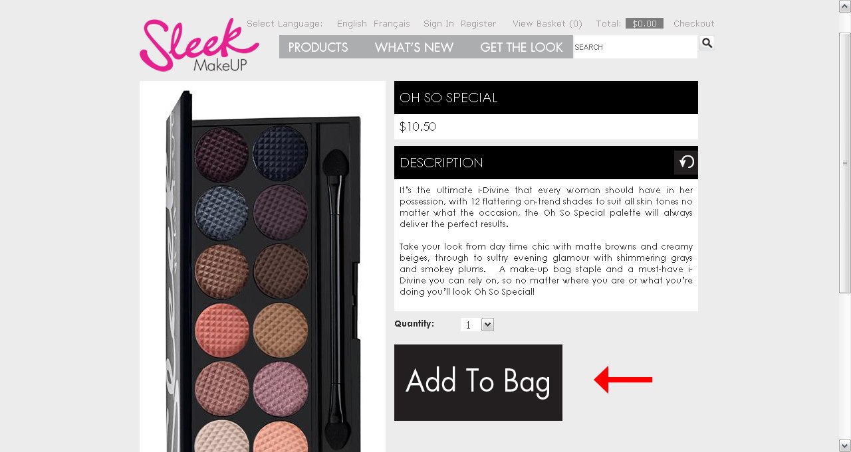This screenshot has height=452, width=851.
Task: Open View Basket link
Action: coord(547,24)
